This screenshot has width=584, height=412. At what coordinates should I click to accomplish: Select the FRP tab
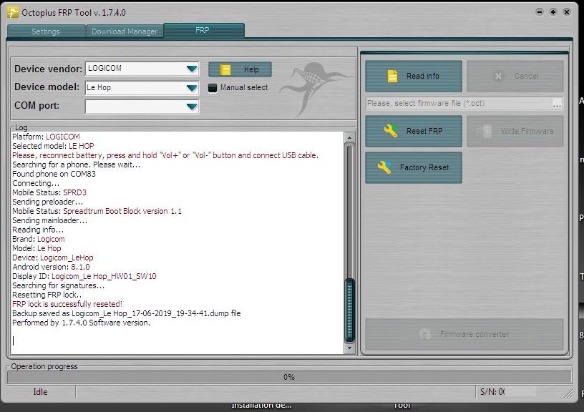pyautogui.click(x=203, y=31)
